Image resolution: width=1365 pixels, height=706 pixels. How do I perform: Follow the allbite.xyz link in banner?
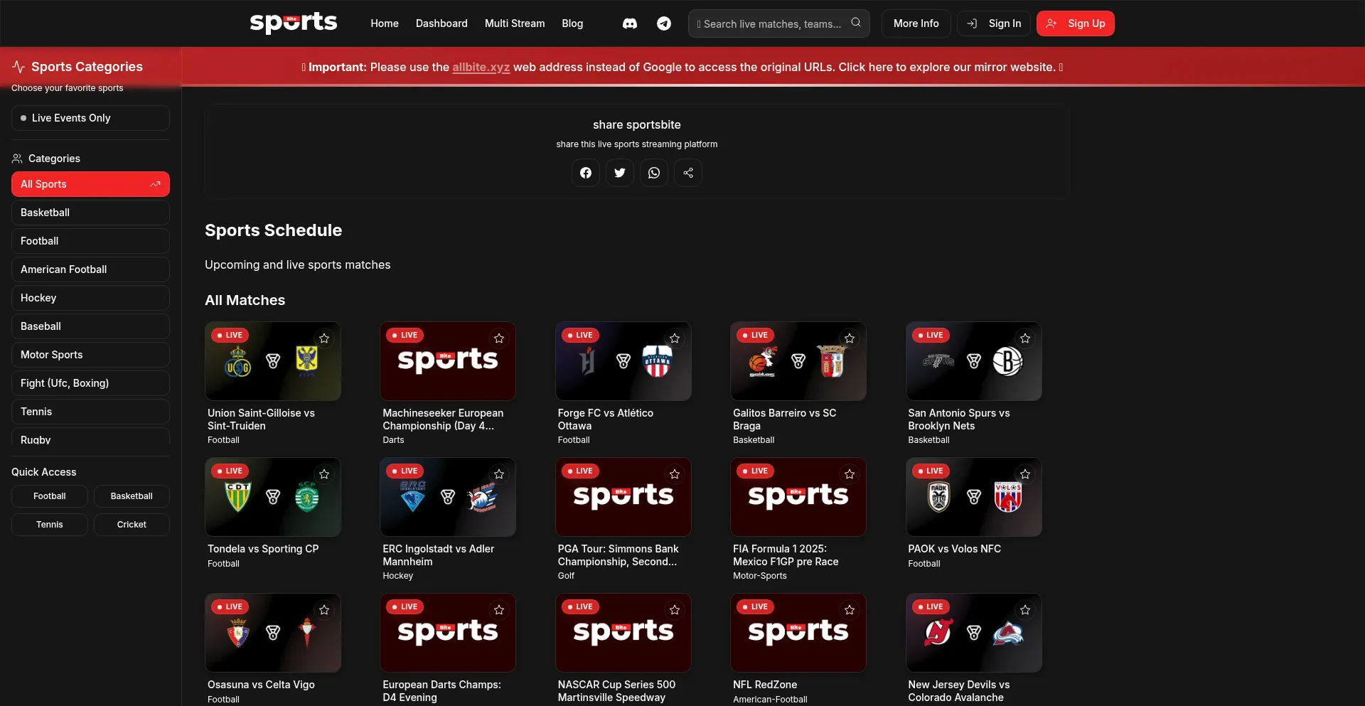(481, 68)
